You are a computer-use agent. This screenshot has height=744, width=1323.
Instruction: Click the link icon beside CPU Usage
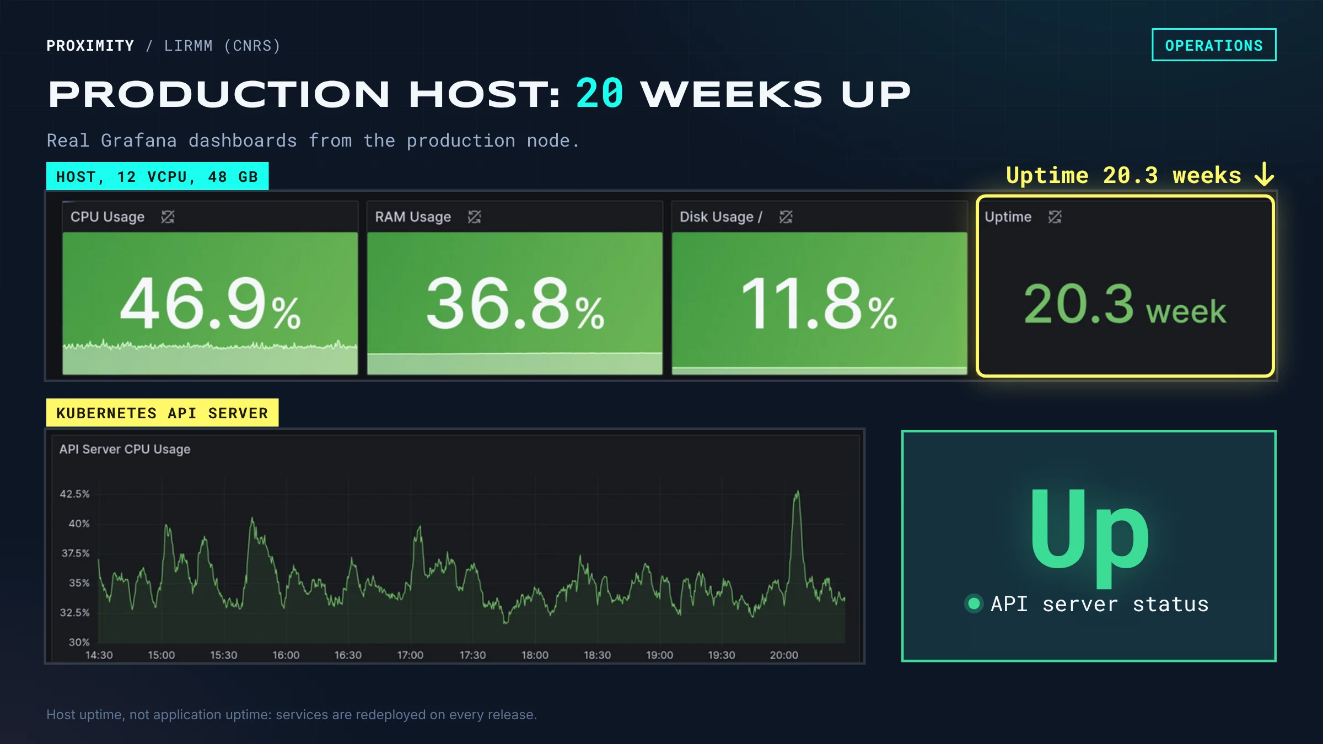(x=168, y=217)
